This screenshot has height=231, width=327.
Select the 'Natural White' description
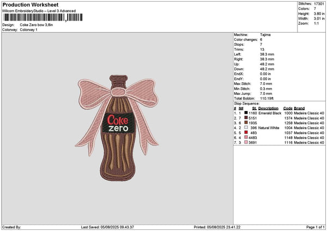click(269, 128)
